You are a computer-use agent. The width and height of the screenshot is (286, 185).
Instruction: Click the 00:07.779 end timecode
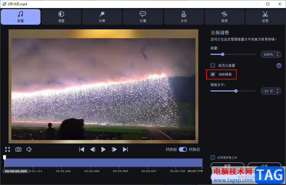[x=195, y=171]
